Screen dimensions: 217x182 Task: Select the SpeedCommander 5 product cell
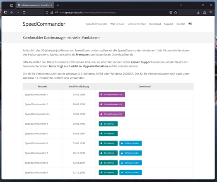point(43,133)
